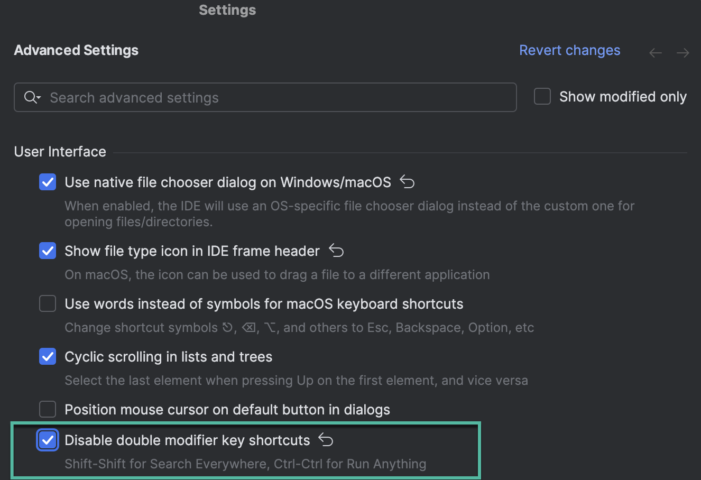Revert the double modifier key shortcuts setting
The image size is (701, 480).
[326, 439]
